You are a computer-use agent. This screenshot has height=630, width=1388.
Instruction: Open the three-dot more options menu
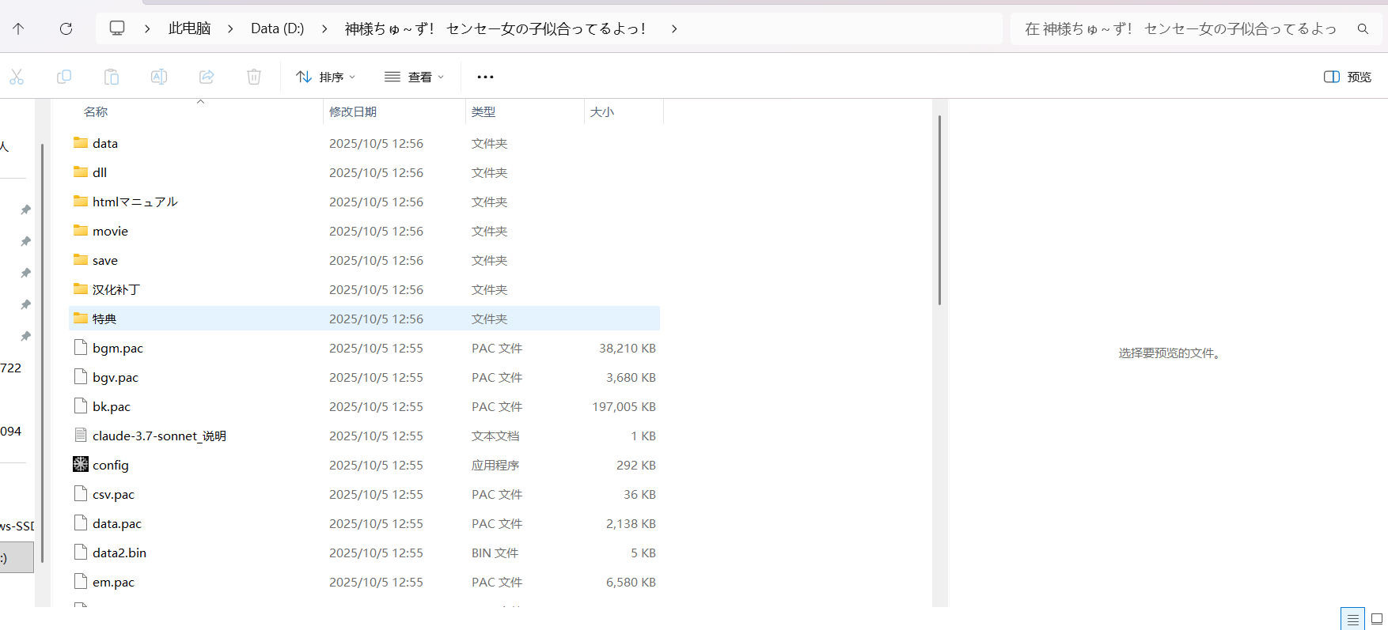pos(485,77)
